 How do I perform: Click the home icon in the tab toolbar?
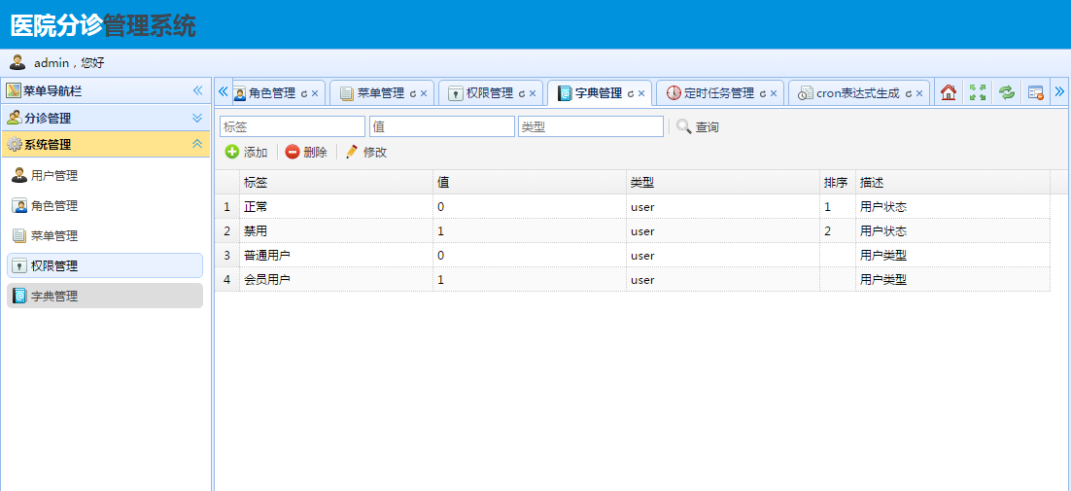coord(948,92)
